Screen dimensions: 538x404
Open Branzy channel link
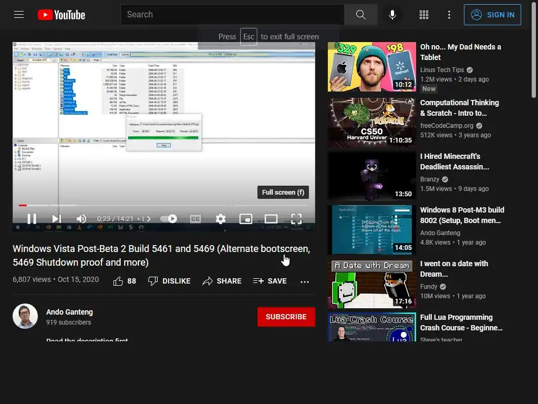[430, 179]
